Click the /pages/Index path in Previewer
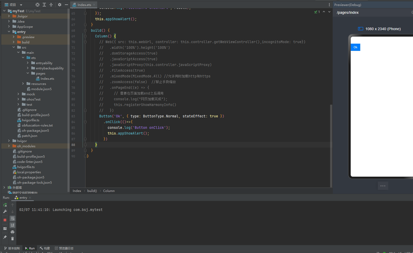413x253 pixels. point(348,12)
